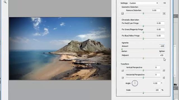179x100 pixels.
Task: Click the "darken" label under Amount
Action: coord(124,51)
